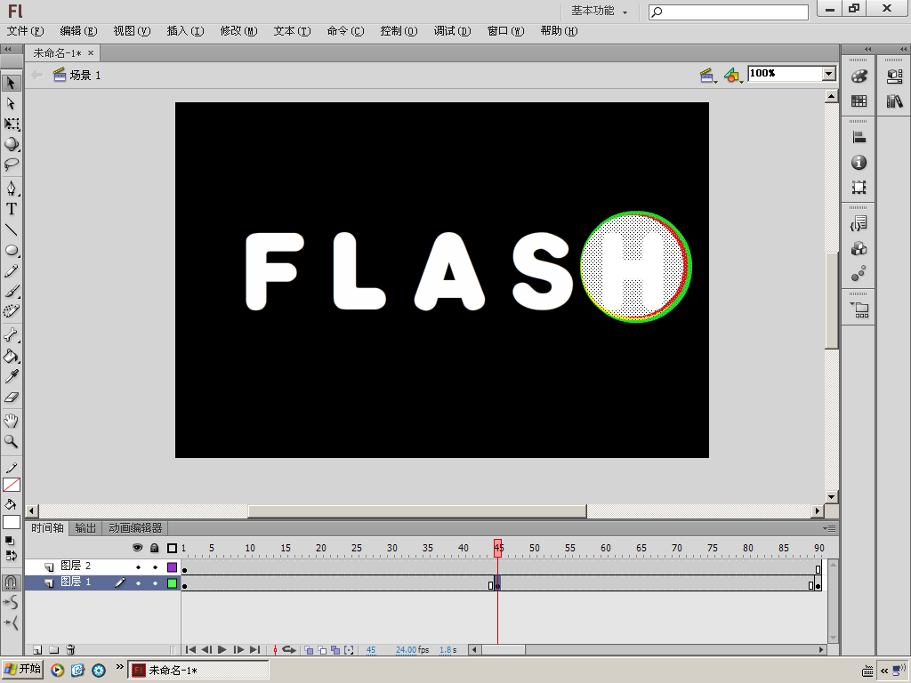The width and height of the screenshot is (911, 683).
Task: Reset to black and white colors
Action: click(10, 541)
